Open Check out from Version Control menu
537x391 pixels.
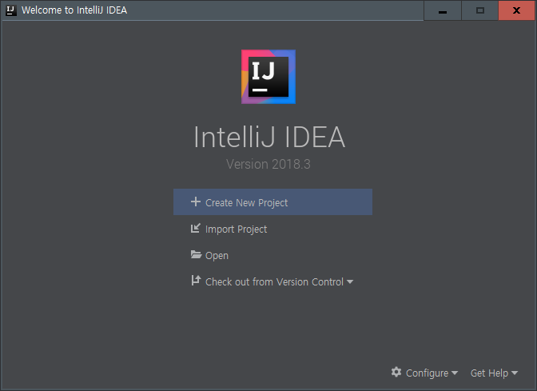click(x=274, y=282)
